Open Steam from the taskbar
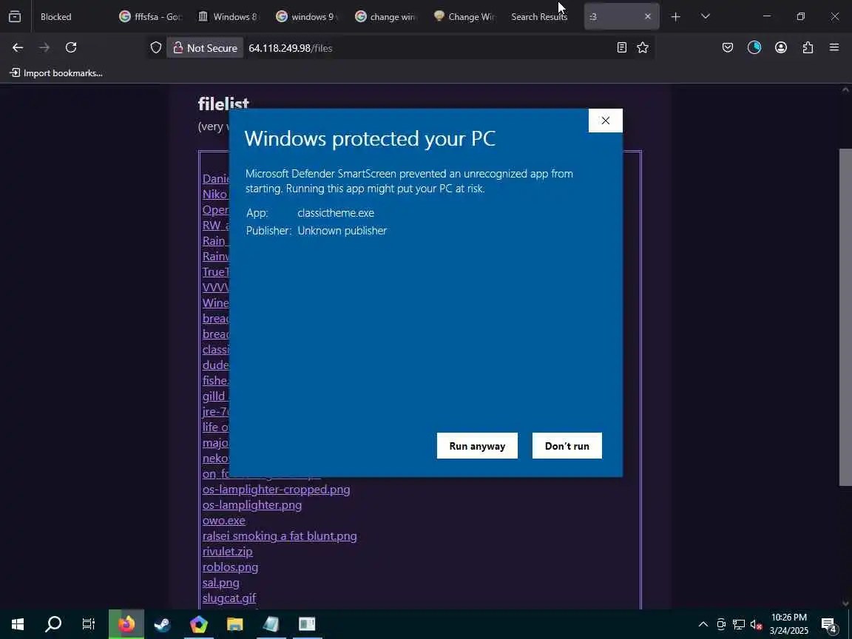 pos(163,624)
